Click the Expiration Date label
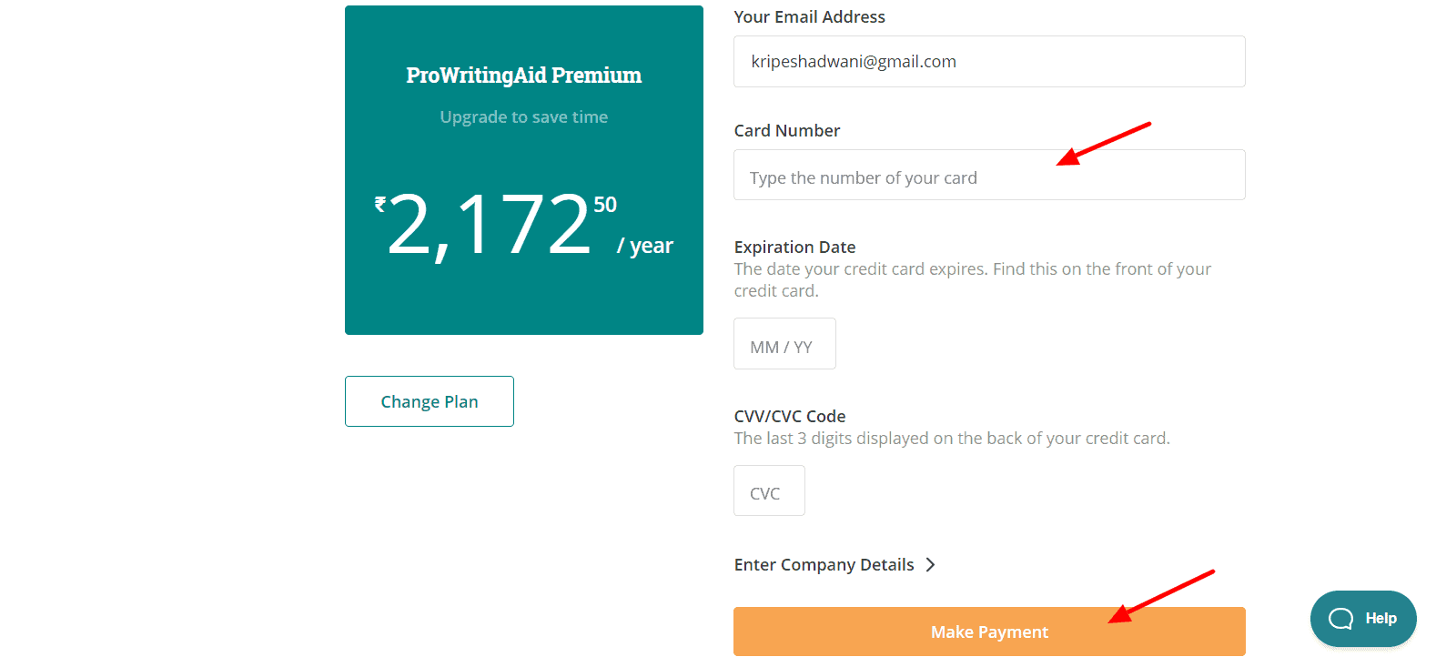Screen dimensions: 1436x657 (794, 248)
